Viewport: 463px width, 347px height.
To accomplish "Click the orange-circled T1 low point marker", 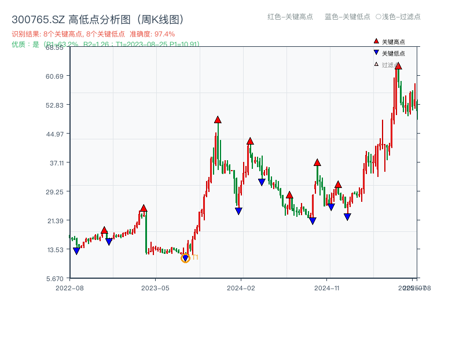I will pyautogui.click(x=185, y=258).
